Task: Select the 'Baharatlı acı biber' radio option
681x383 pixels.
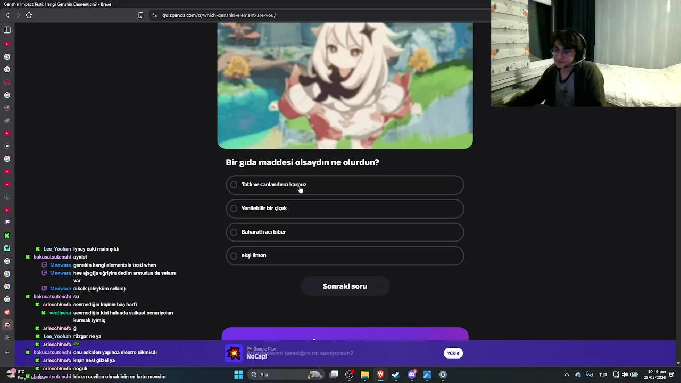Action: click(345, 232)
